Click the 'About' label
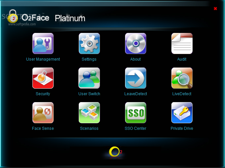 (x=135, y=59)
